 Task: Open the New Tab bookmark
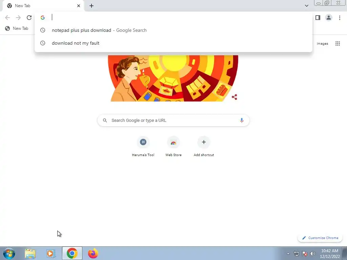coord(17,28)
